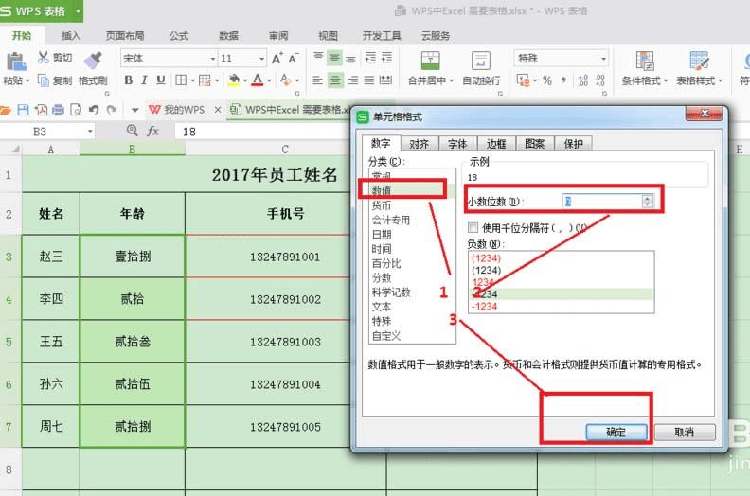This screenshot has height=496, width=750.
Task: Decrease font size with A- icon
Action: pos(294,59)
